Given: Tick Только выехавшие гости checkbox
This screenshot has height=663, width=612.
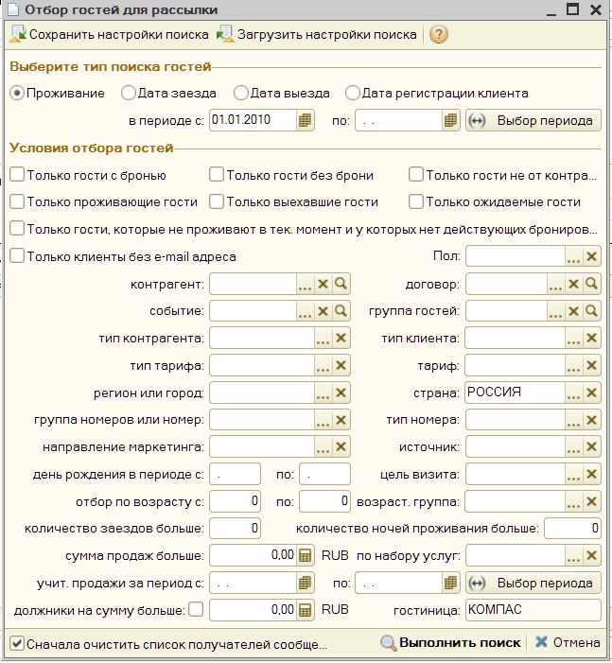Looking at the screenshot, I should coord(216,201).
